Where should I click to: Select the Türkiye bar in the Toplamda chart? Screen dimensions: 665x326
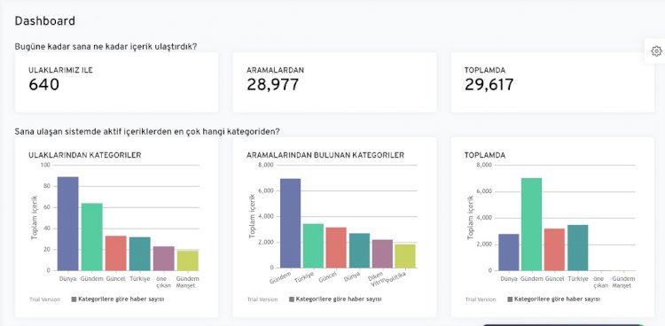point(577,248)
